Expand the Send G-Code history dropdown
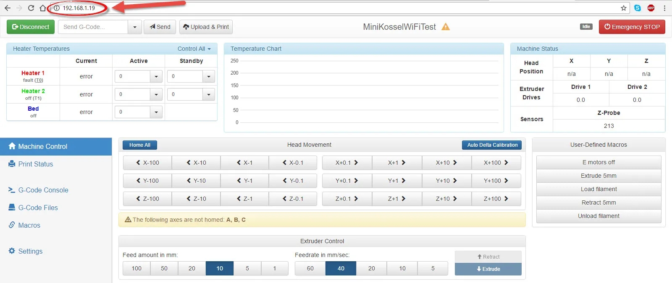 [x=134, y=27]
